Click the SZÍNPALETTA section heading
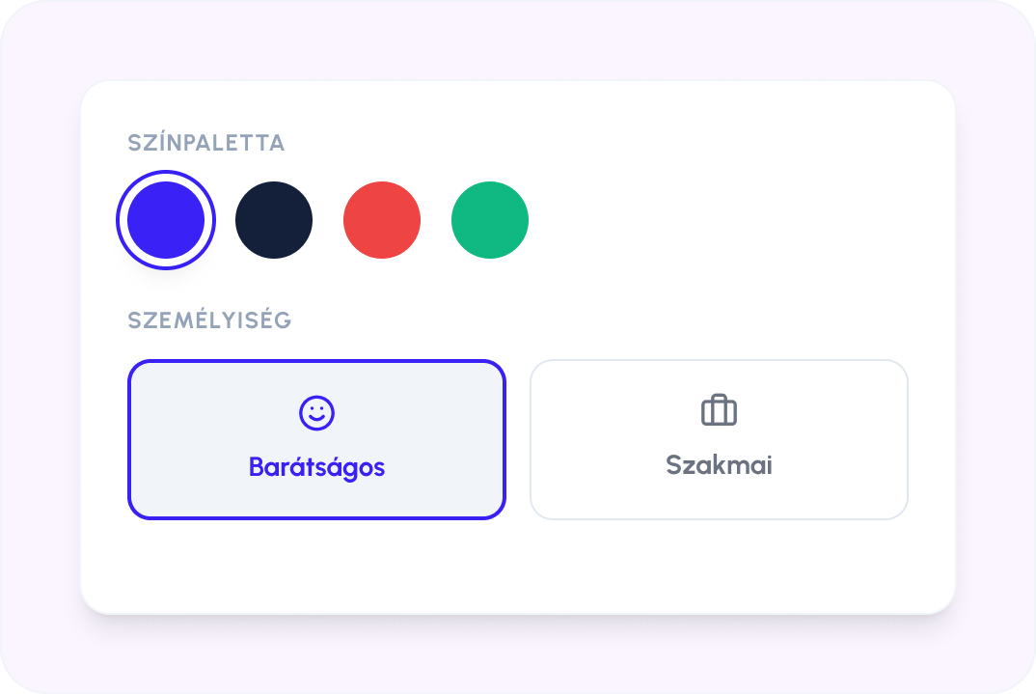 pos(206,143)
